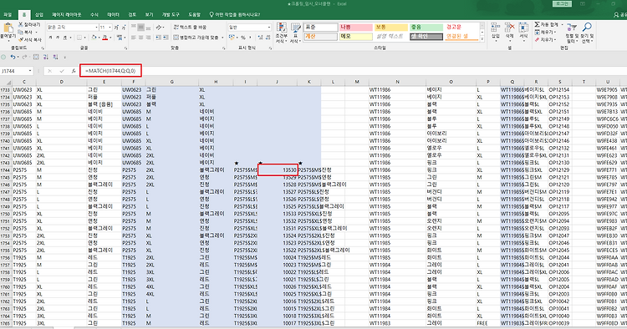Open the Name Box dropdown arrow
This screenshot has height=329, width=627.
coord(30,71)
